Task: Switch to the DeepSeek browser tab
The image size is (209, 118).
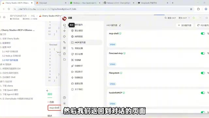Action: coord(153,3)
